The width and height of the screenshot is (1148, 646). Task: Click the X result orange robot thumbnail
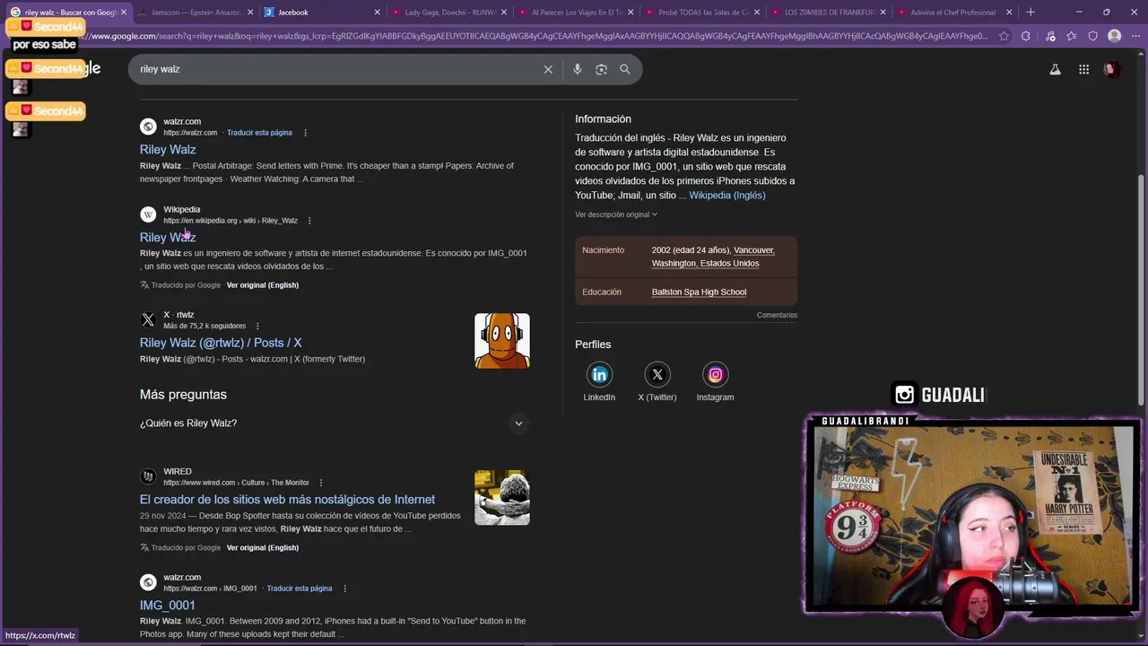click(x=502, y=341)
